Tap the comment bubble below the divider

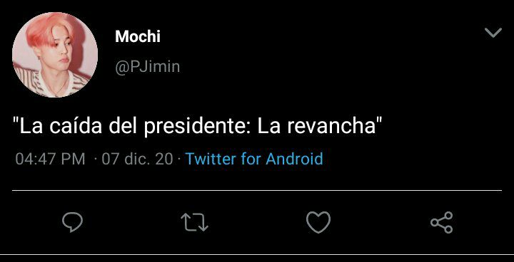point(72,222)
